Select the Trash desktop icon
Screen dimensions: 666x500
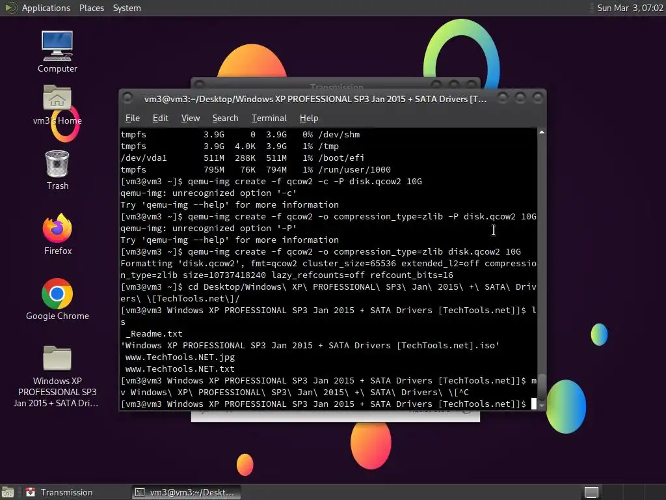(x=57, y=170)
